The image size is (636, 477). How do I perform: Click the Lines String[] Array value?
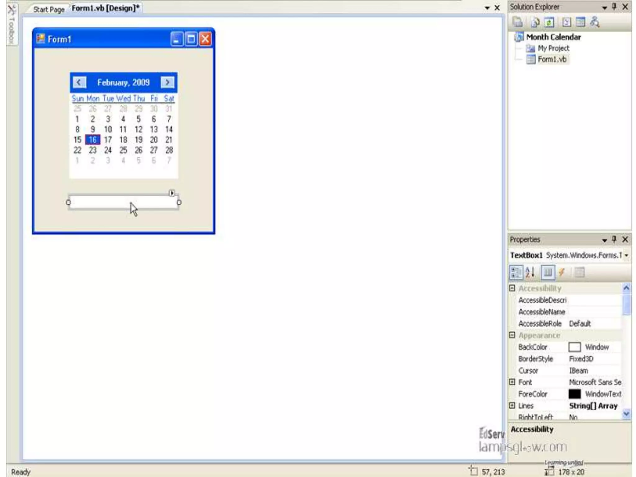593,406
